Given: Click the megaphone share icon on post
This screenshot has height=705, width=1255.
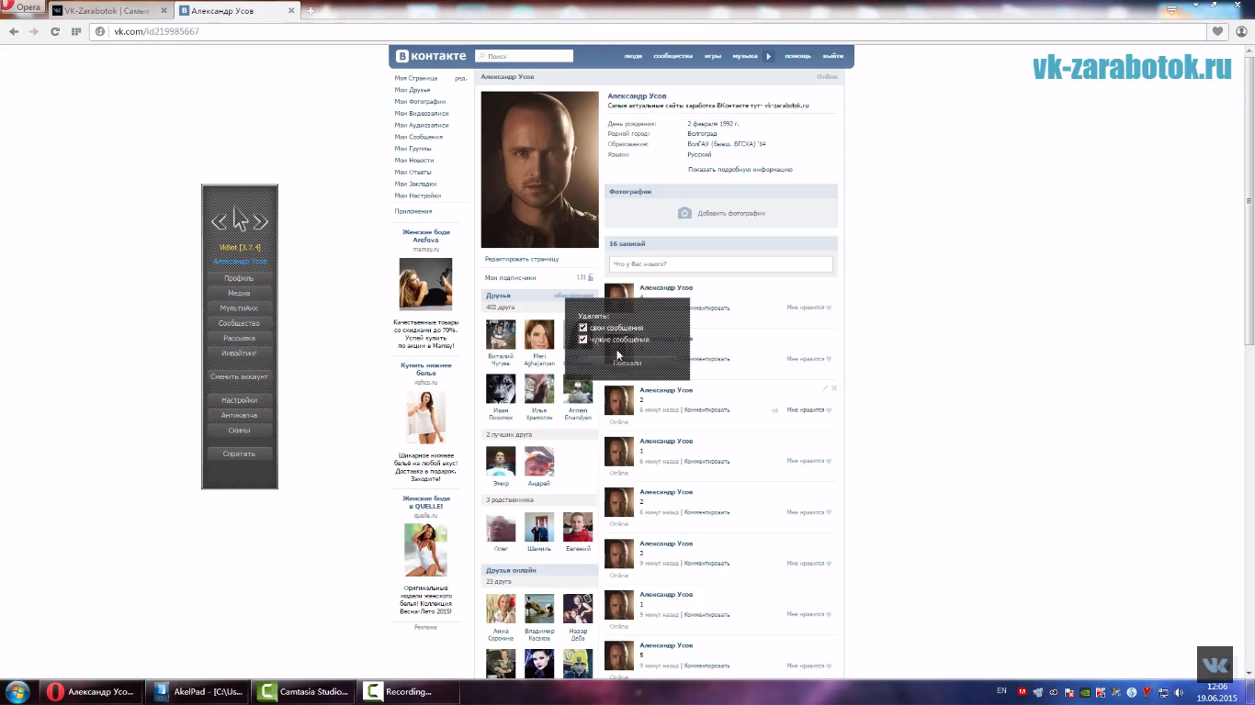Looking at the screenshot, I should [x=775, y=410].
